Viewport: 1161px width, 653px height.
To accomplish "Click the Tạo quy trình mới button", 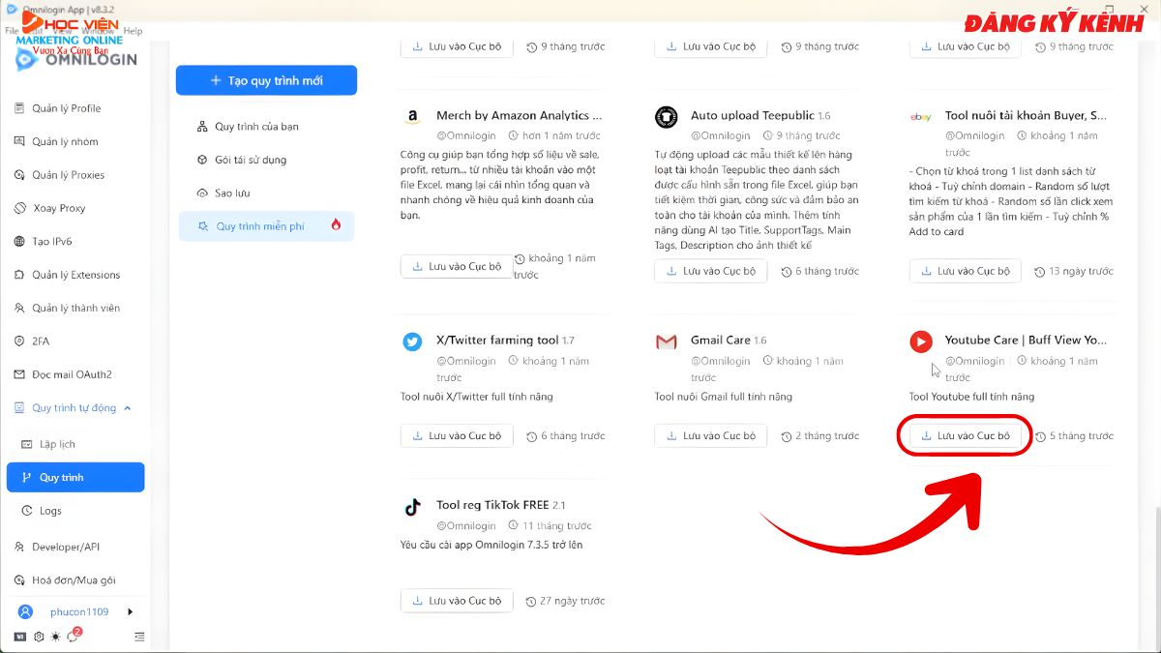I will tap(266, 80).
